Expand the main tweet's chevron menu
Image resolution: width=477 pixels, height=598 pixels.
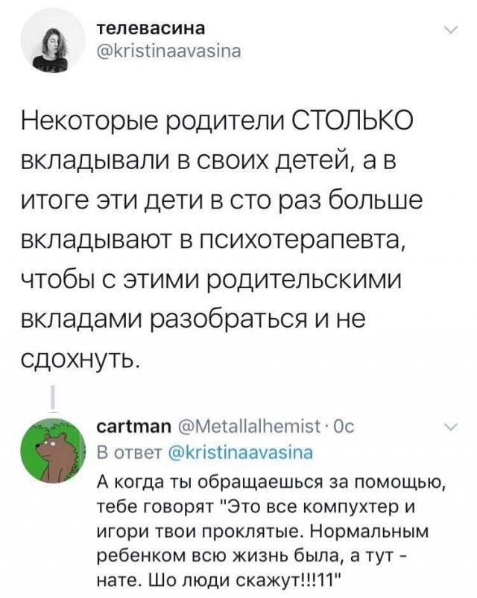tap(449, 31)
